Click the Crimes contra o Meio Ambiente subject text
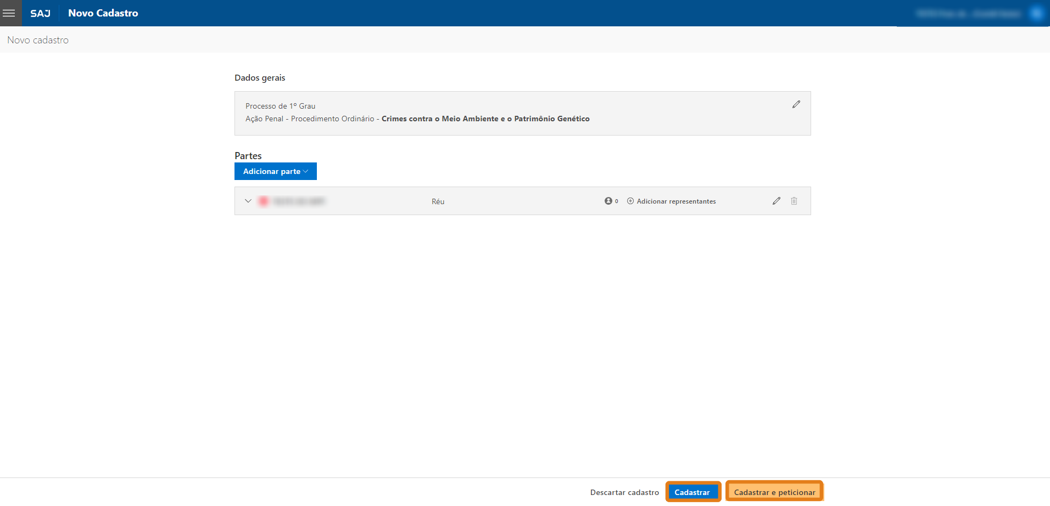 [x=485, y=119]
